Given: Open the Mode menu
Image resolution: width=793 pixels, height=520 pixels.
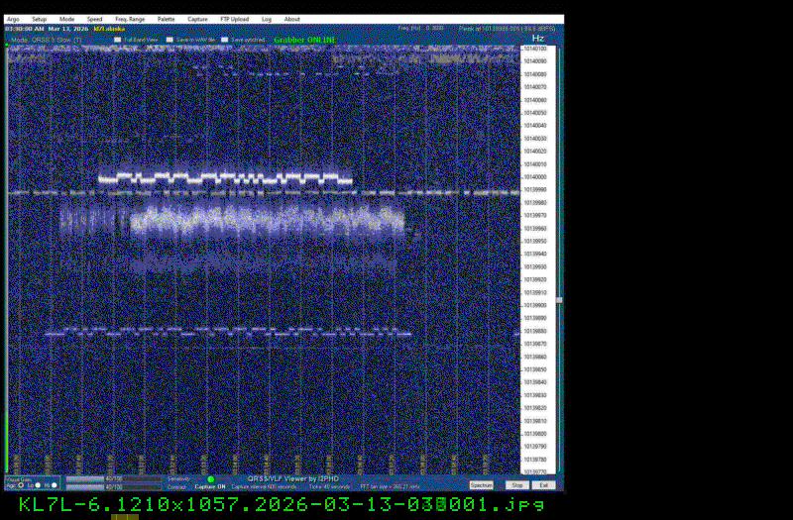Looking at the screenshot, I should pyautogui.click(x=66, y=19).
